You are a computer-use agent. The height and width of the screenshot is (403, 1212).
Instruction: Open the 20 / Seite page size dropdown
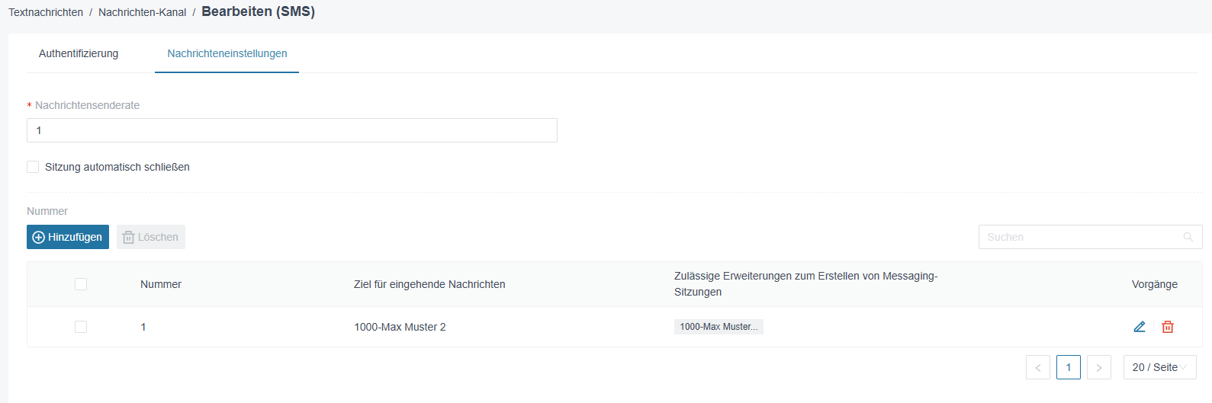pos(1159,367)
